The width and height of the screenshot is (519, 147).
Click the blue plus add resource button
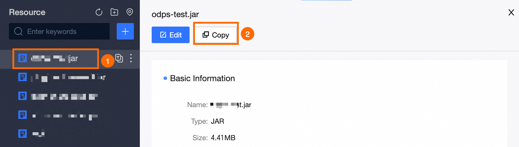125,31
